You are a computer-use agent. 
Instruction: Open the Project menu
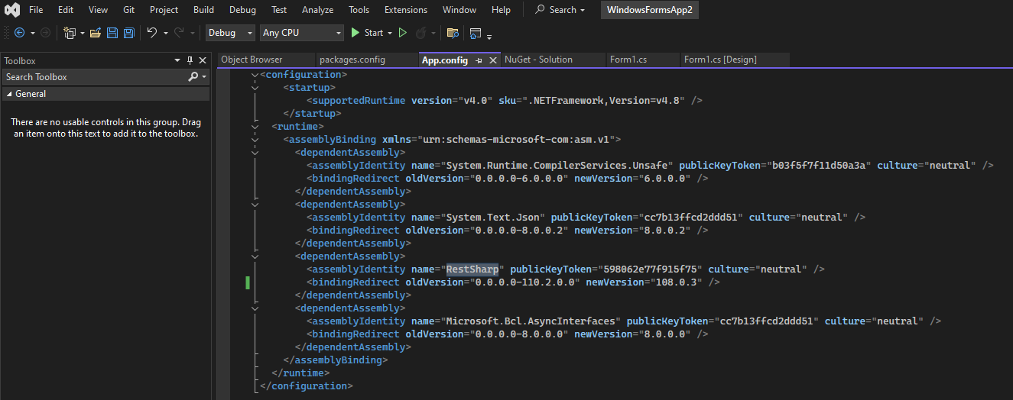pyautogui.click(x=164, y=10)
